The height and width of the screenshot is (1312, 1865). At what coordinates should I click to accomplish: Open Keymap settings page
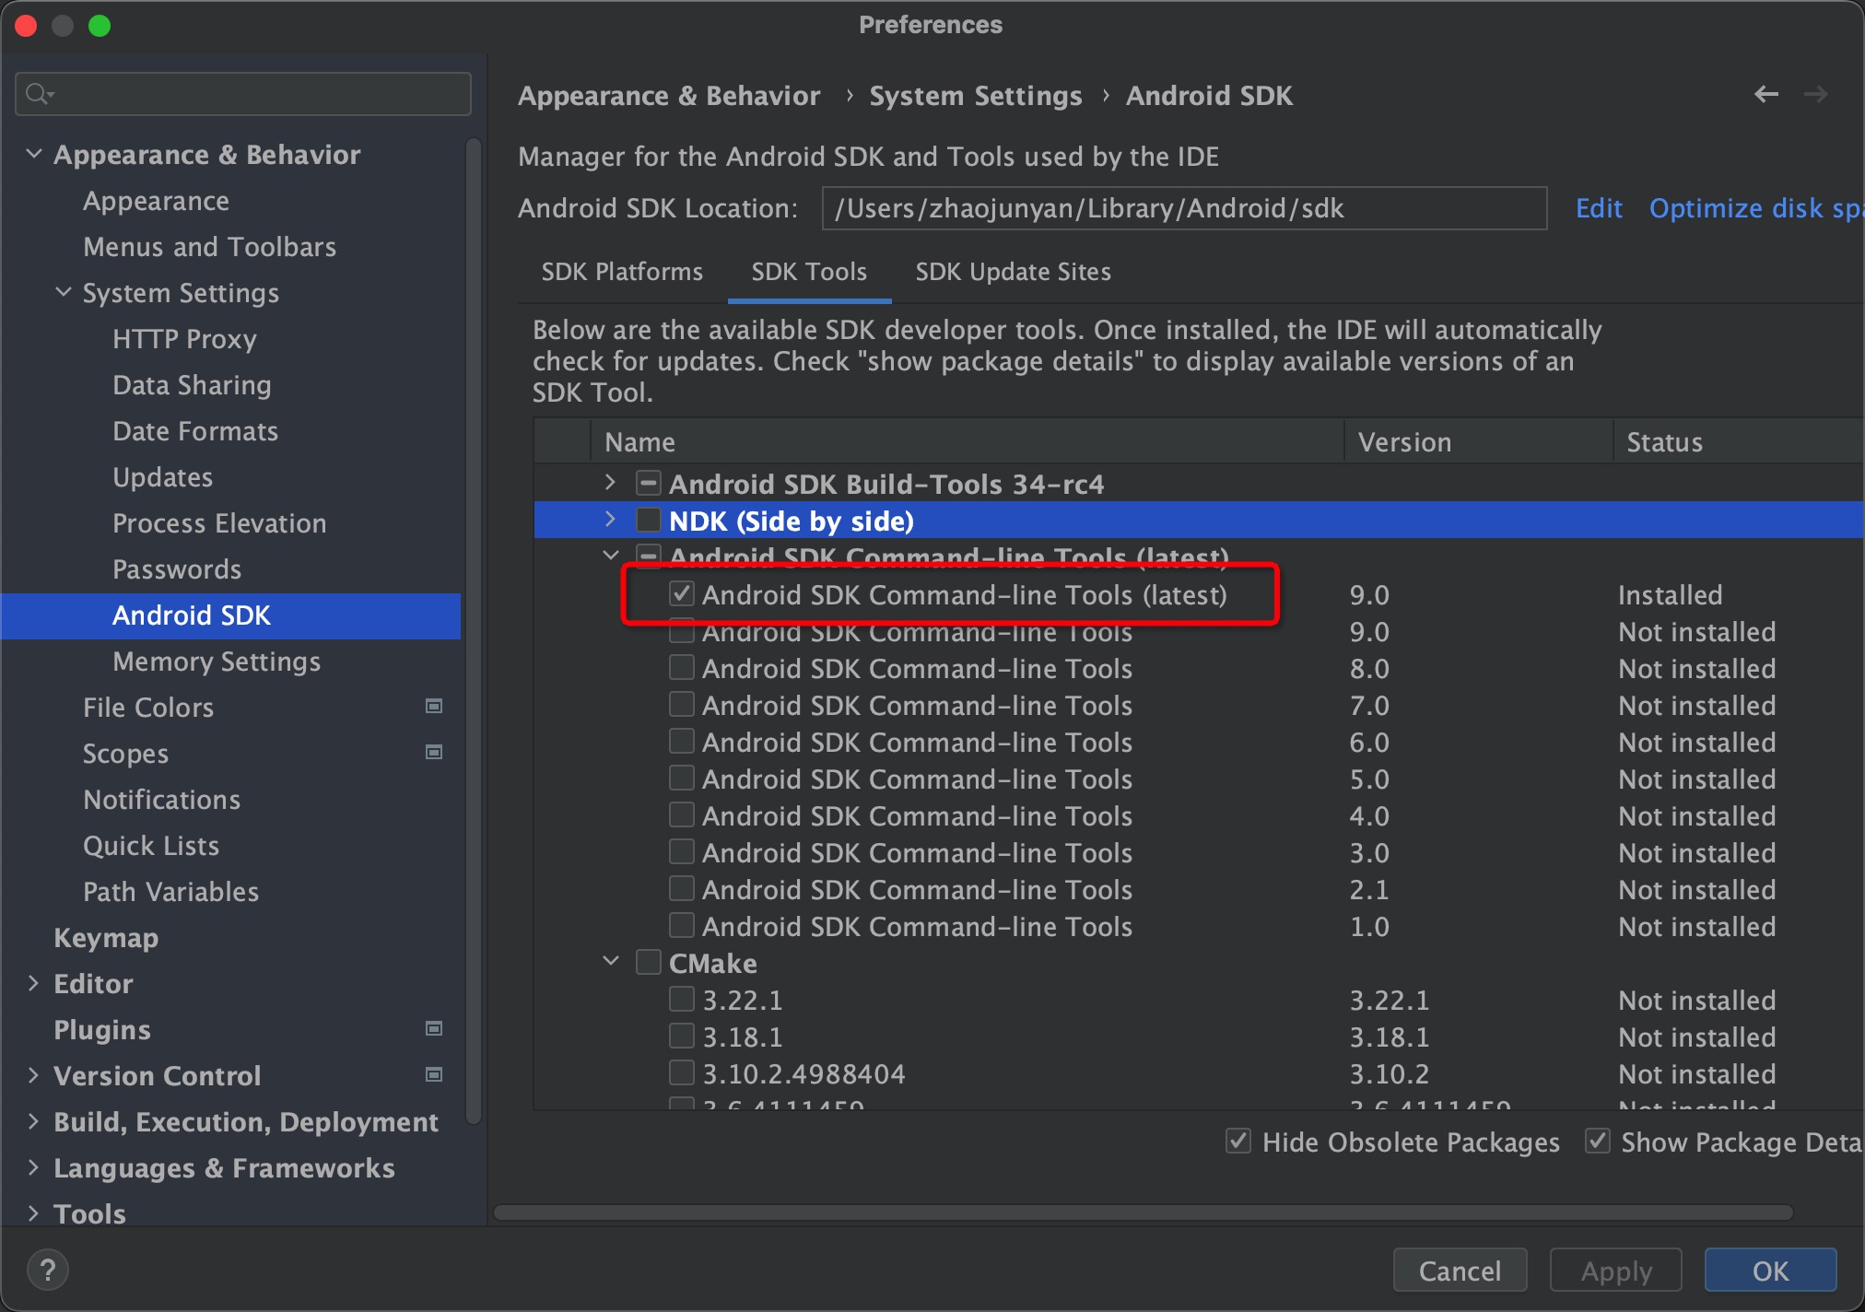click(106, 938)
